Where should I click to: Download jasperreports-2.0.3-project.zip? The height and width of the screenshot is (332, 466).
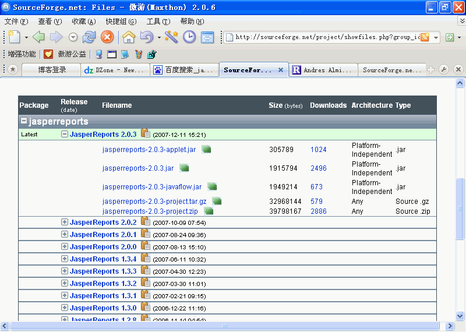(x=150, y=211)
